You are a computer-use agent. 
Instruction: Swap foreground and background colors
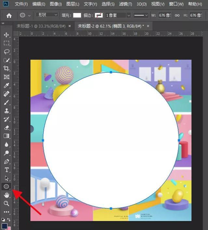point(9,220)
